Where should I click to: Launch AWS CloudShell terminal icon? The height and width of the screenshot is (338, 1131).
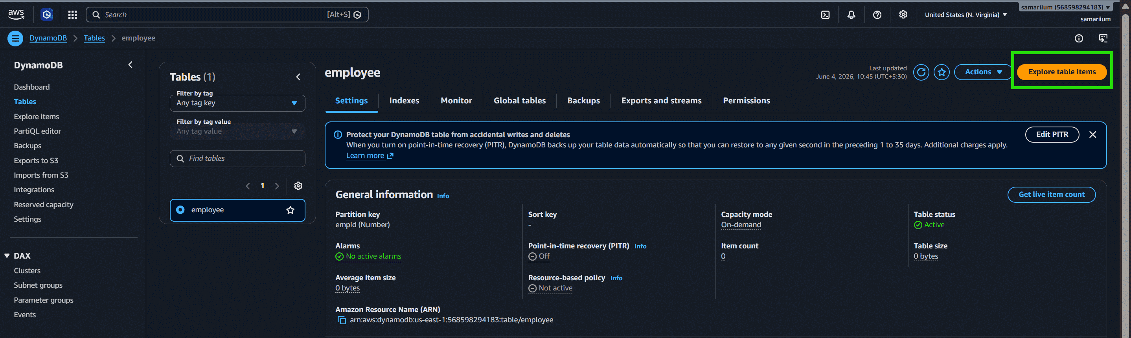(826, 15)
